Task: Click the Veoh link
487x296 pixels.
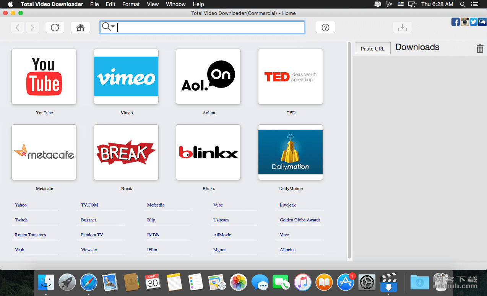Action: 19,250
